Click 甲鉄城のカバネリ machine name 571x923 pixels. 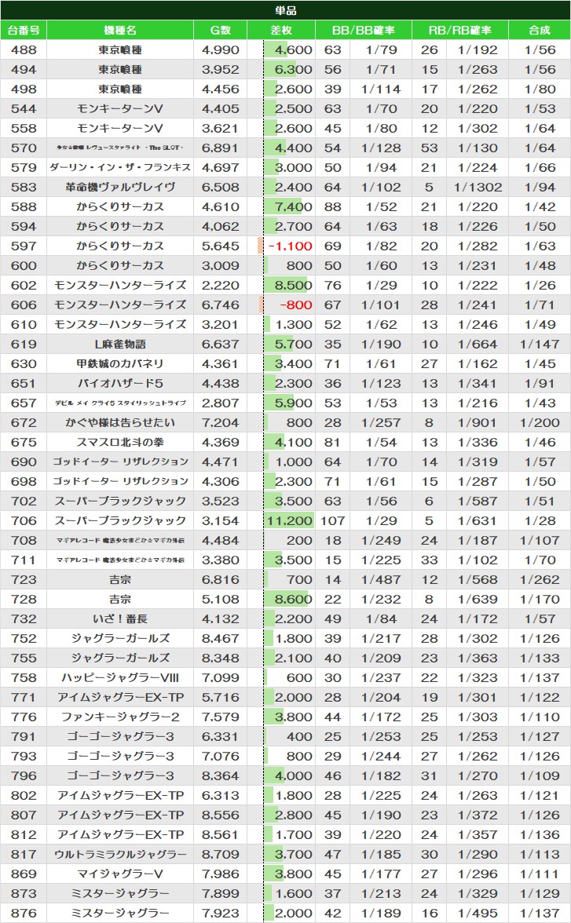pyautogui.click(x=120, y=364)
